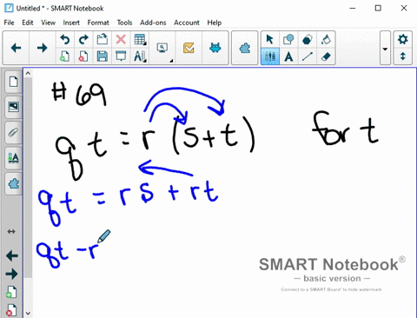Click the blue monster activity icon
The height and width of the screenshot is (318, 417).
(x=215, y=48)
